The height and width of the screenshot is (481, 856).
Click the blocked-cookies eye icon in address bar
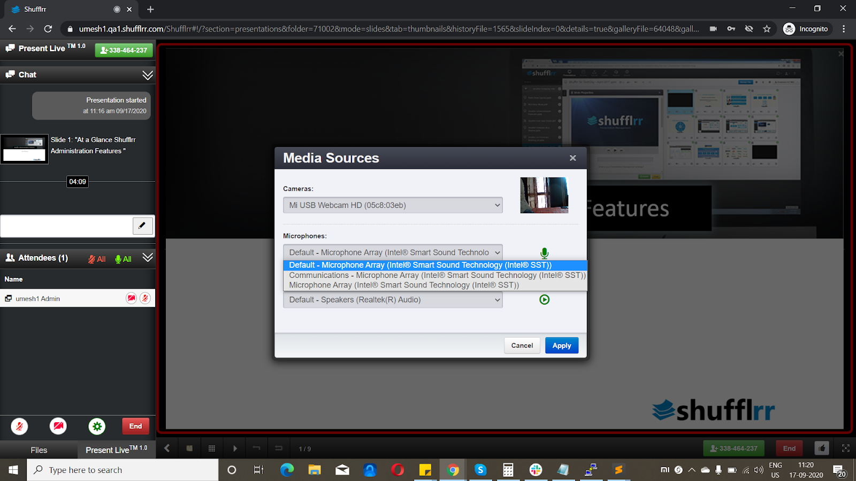click(749, 29)
